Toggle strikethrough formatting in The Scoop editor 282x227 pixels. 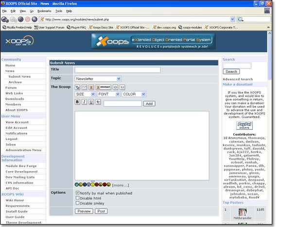(x=98, y=102)
